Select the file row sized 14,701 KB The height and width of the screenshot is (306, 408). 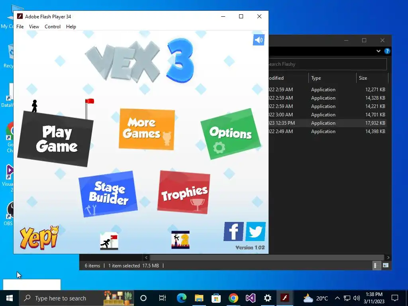pos(328,114)
